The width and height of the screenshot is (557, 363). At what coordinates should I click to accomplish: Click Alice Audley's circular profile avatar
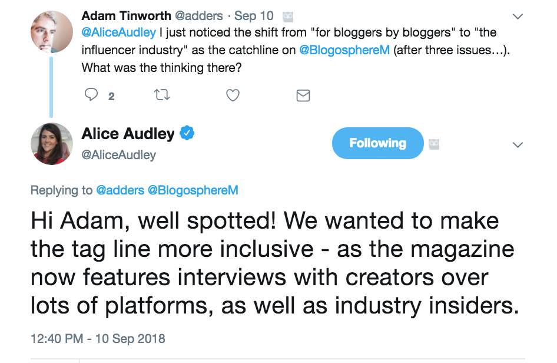point(51,143)
